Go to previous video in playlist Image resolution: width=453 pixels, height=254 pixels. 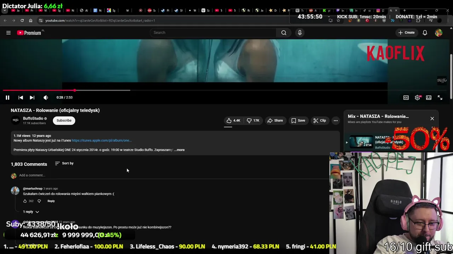click(x=21, y=98)
